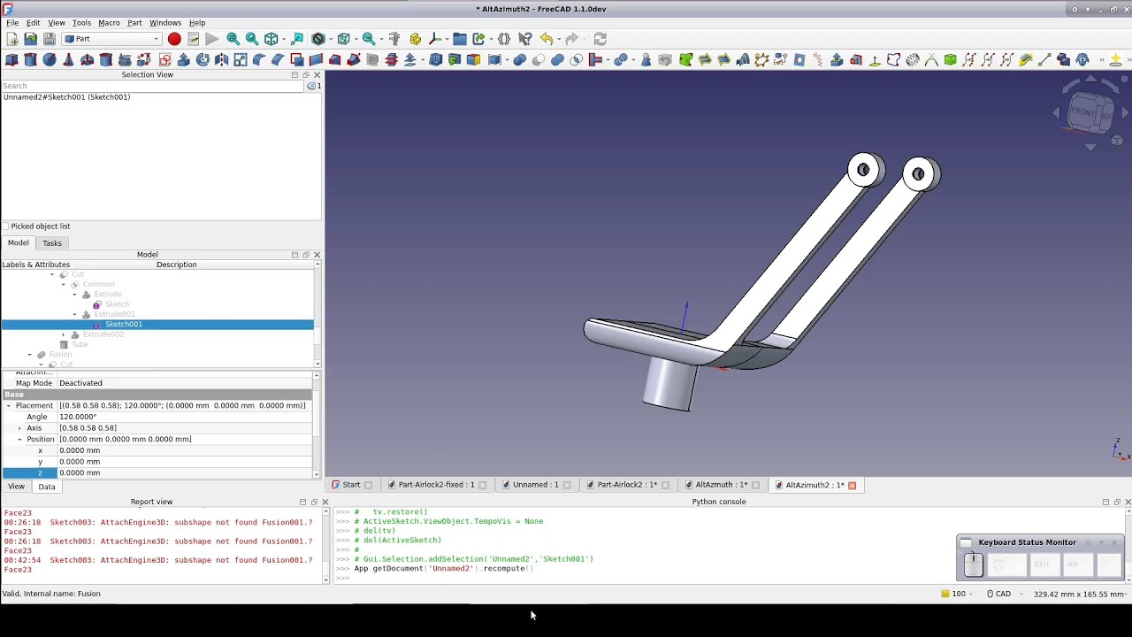Click the Fit all zoom icon
This screenshot has height=637, width=1132.
(233, 39)
